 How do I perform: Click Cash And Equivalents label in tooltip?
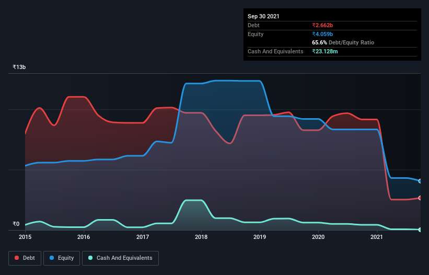coord(275,51)
